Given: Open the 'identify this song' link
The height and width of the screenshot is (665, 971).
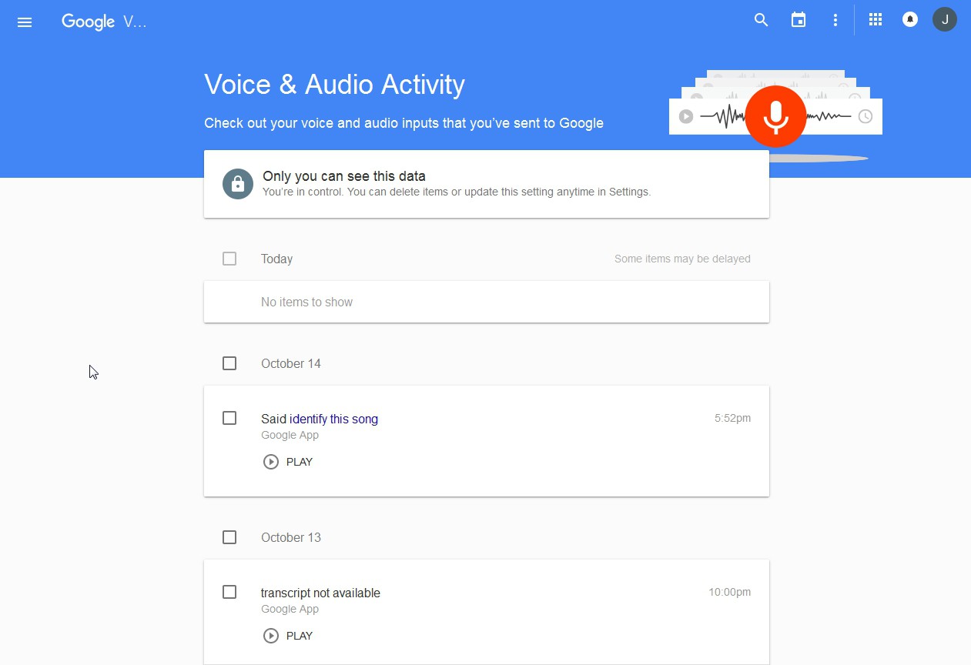Looking at the screenshot, I should coord(333,419).
